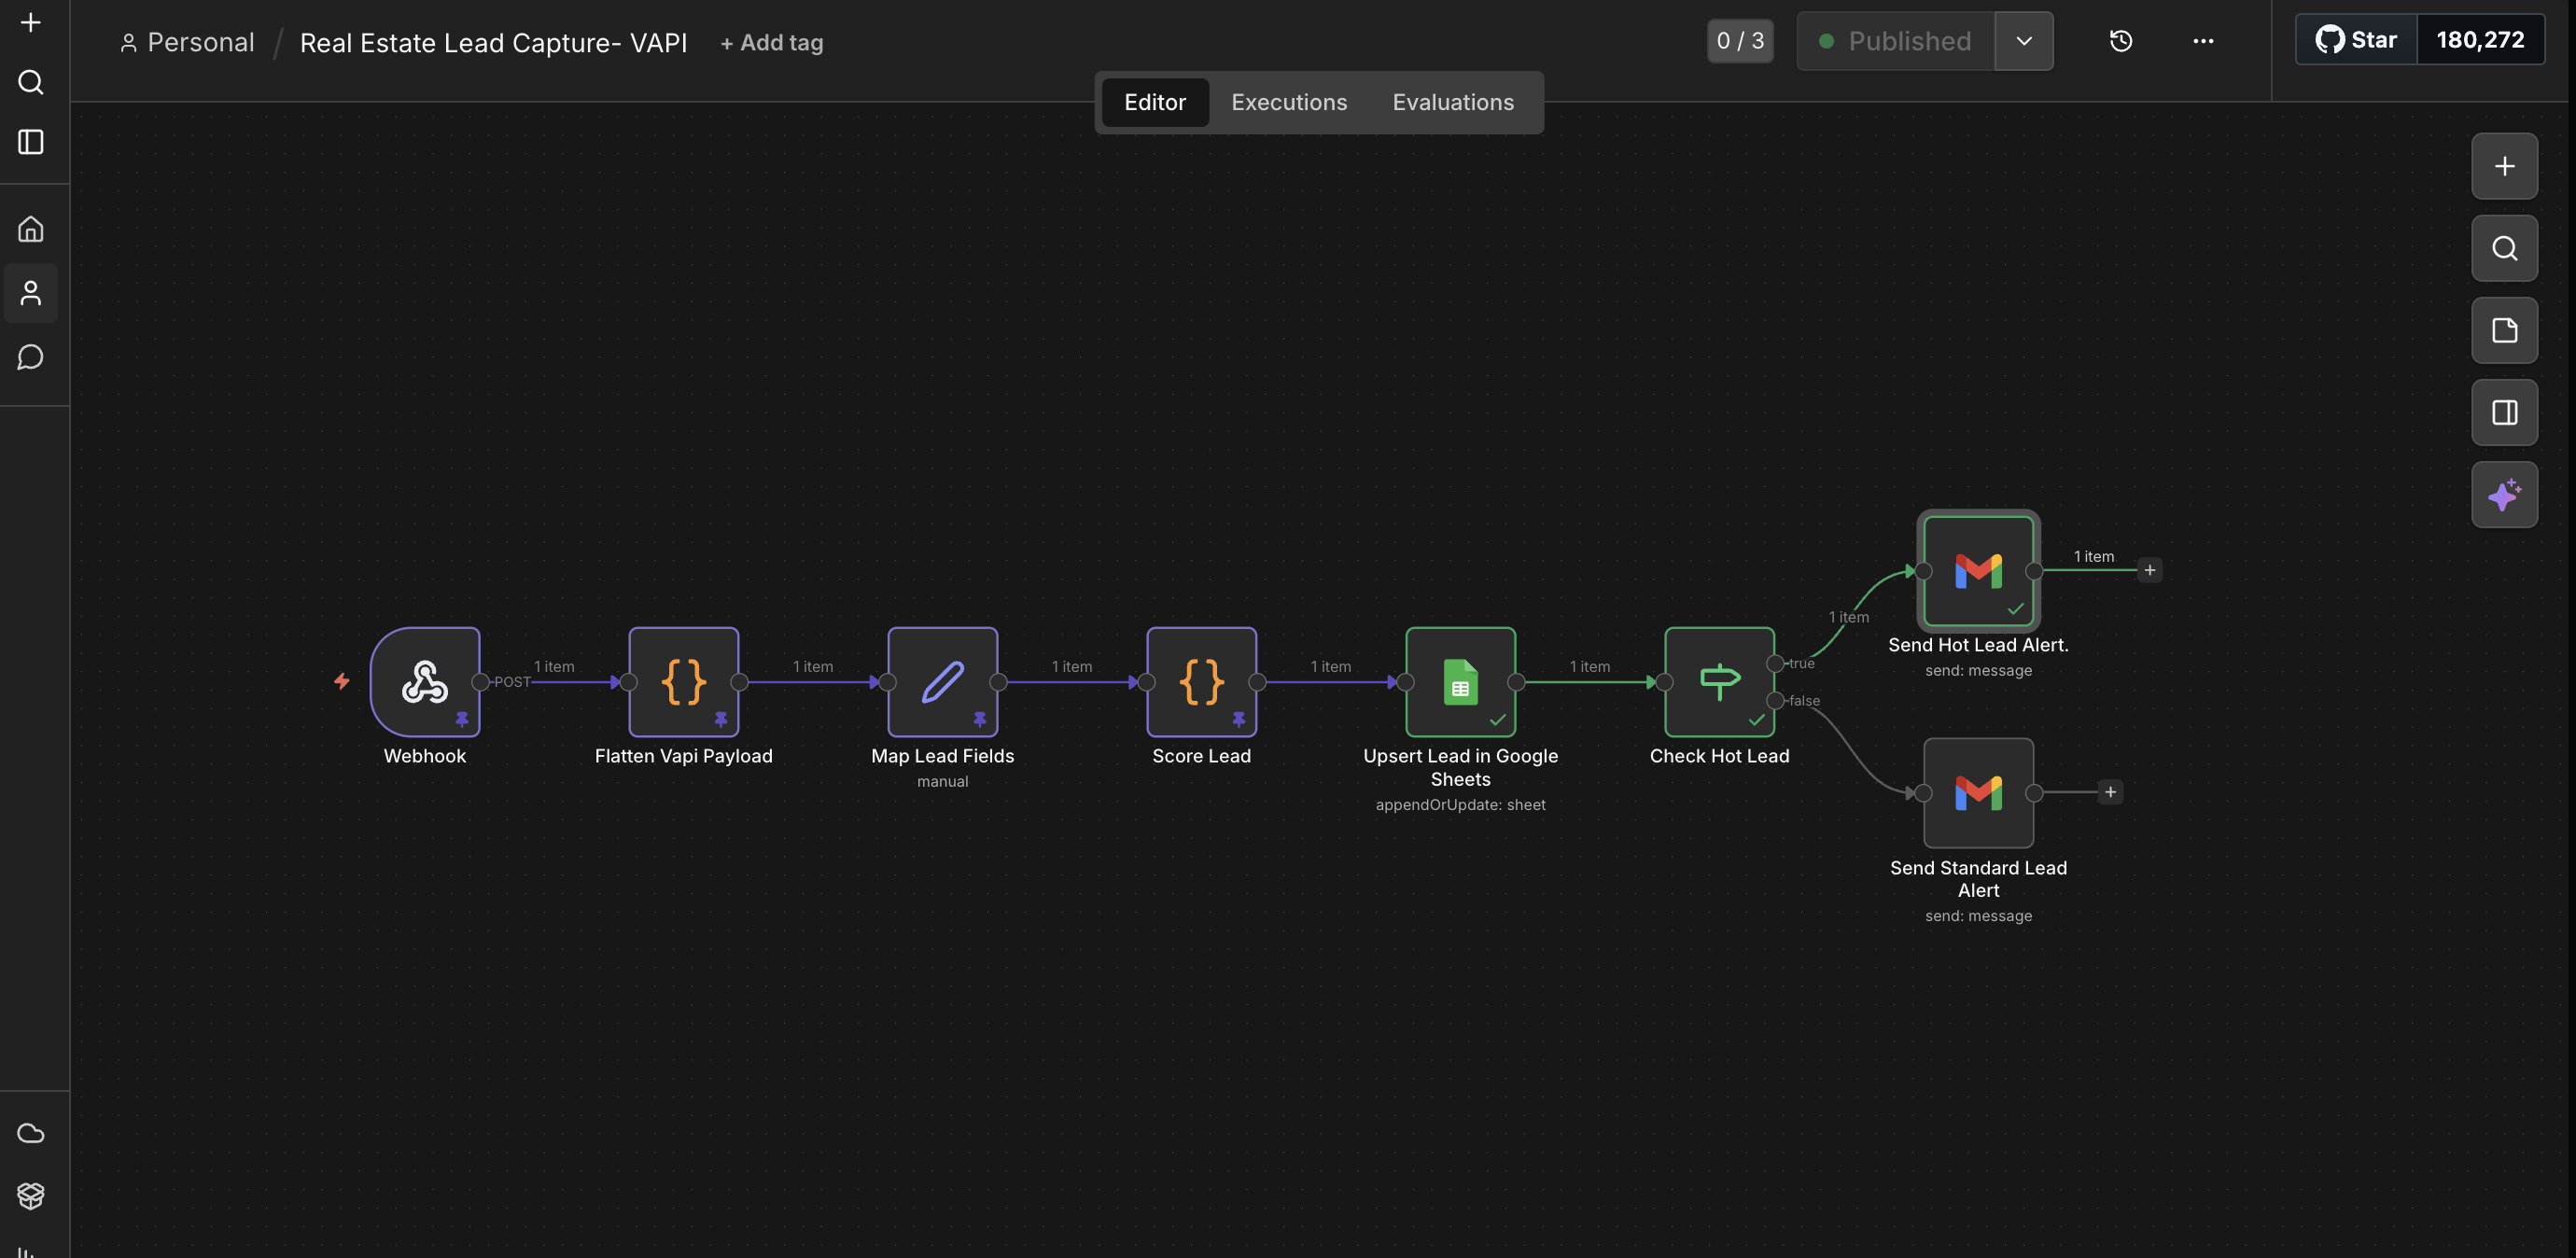Click the red trigger lightning bolt
The height and width of the screenshot is (1258, 2576).
tap(342, 681)
